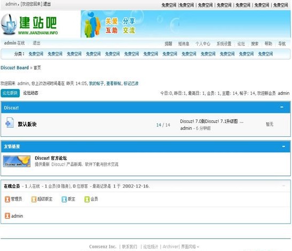Open the Discuz! category header link
Image resolution: width=292 pixels, height=251 pixels.
click(x=11, y=108)
